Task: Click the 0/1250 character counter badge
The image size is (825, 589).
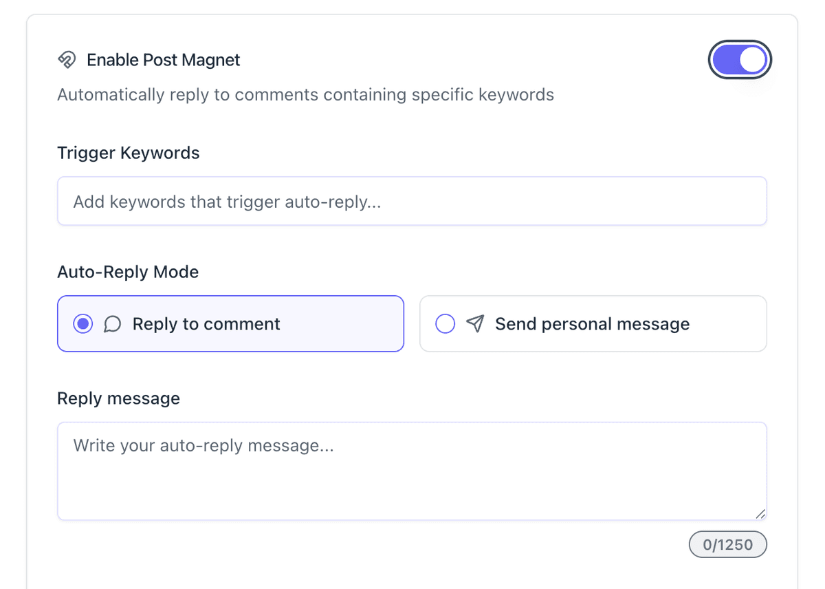Action: [x=727, y=544]
